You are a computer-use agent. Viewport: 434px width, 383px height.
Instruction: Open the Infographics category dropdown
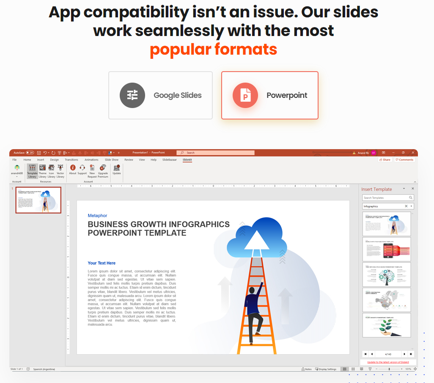411,206
